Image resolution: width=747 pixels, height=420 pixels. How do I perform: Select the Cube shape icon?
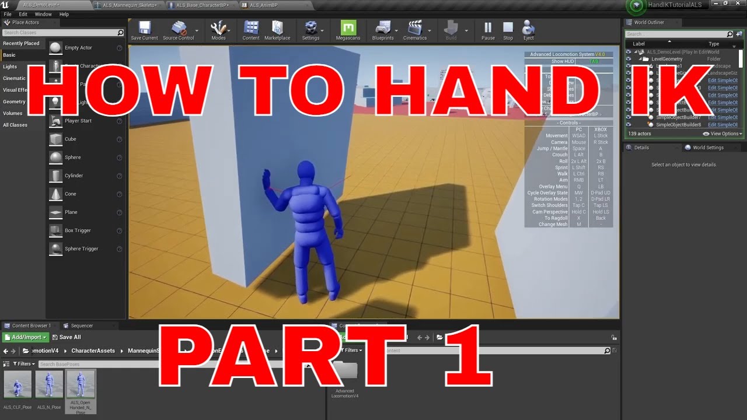(55, 139)
